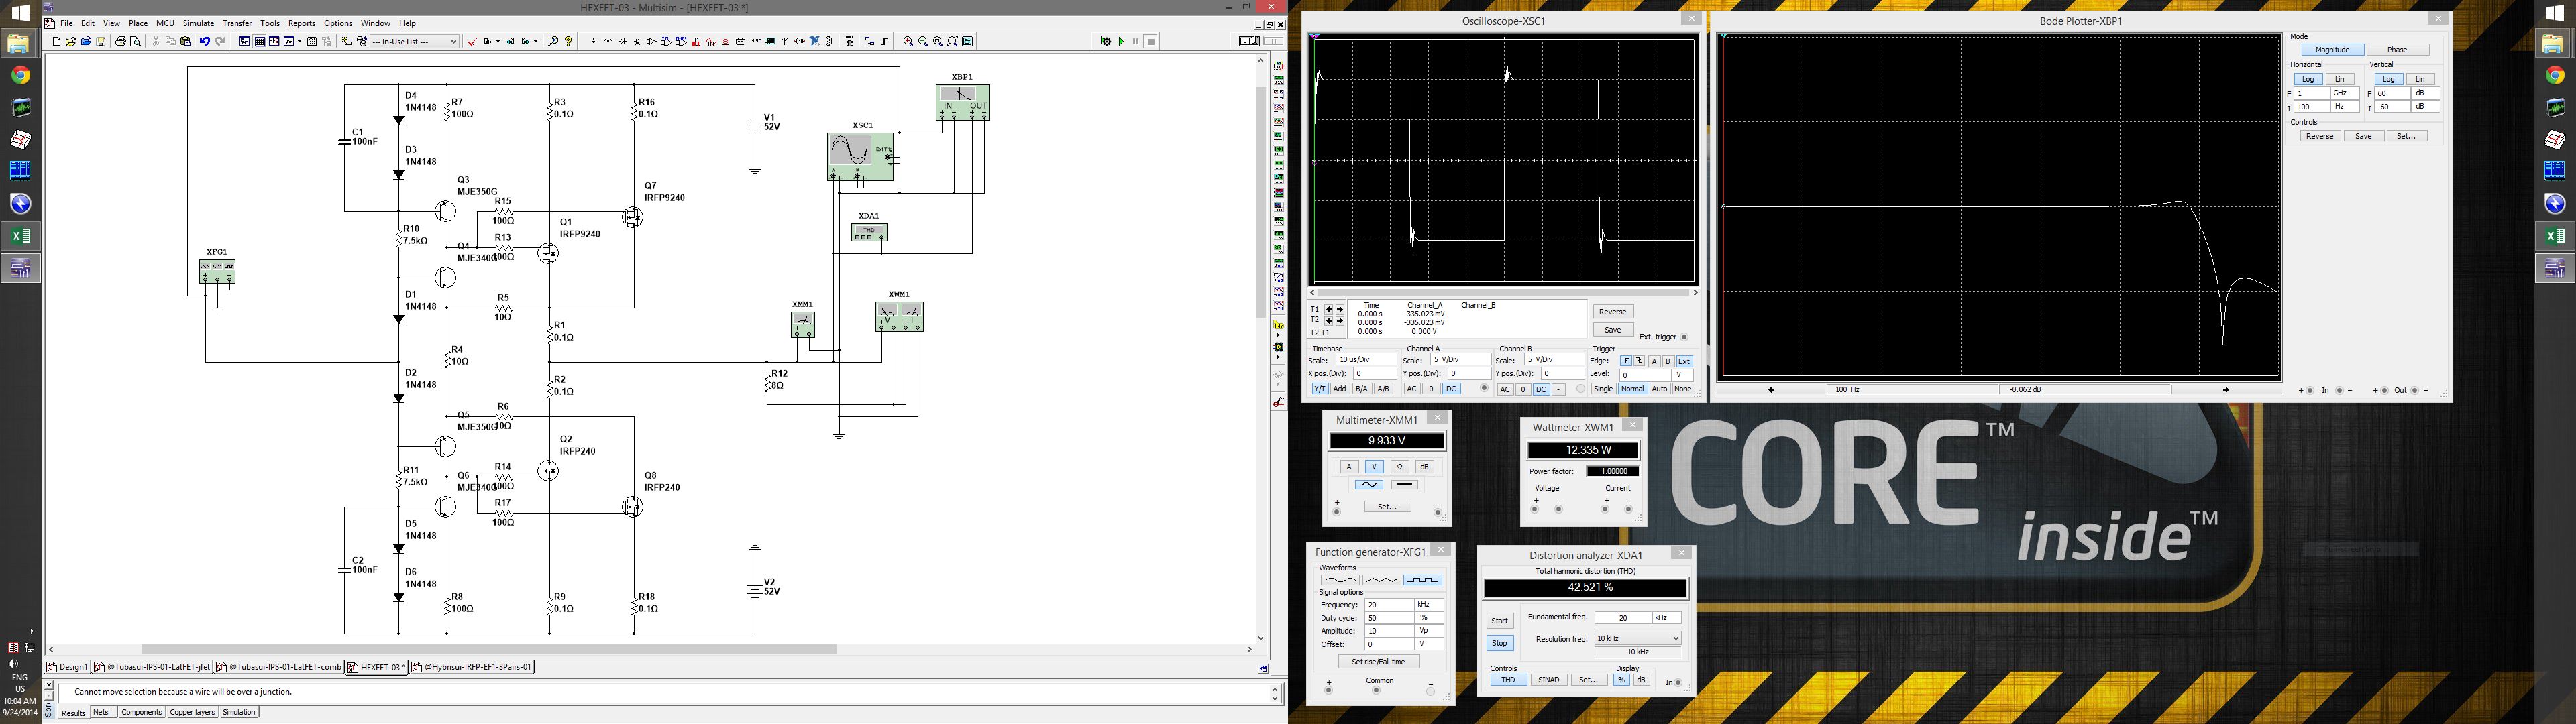Move oscilloscope T2 cursor right

[x=1340, y=321]
